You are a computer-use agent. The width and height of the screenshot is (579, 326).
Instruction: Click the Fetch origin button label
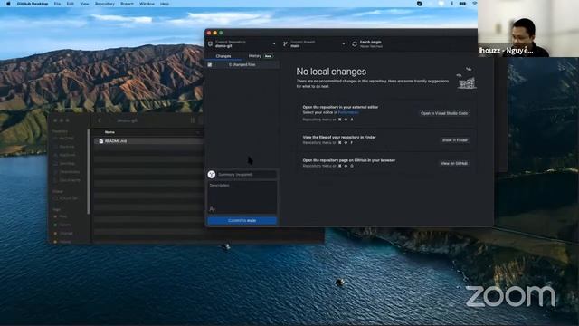370,43
